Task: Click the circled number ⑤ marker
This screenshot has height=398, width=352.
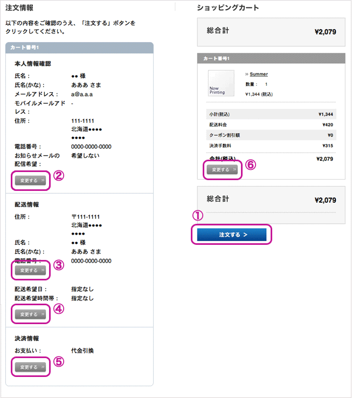Action: click(59, 362)
